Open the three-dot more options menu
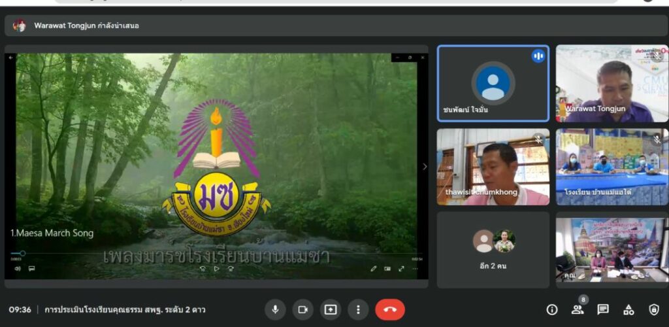Image resolution: width=669 pixels, height=327 pixels. [358, 309]
